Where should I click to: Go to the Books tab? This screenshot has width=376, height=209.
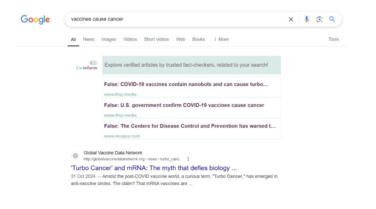(x=199, y=39)
